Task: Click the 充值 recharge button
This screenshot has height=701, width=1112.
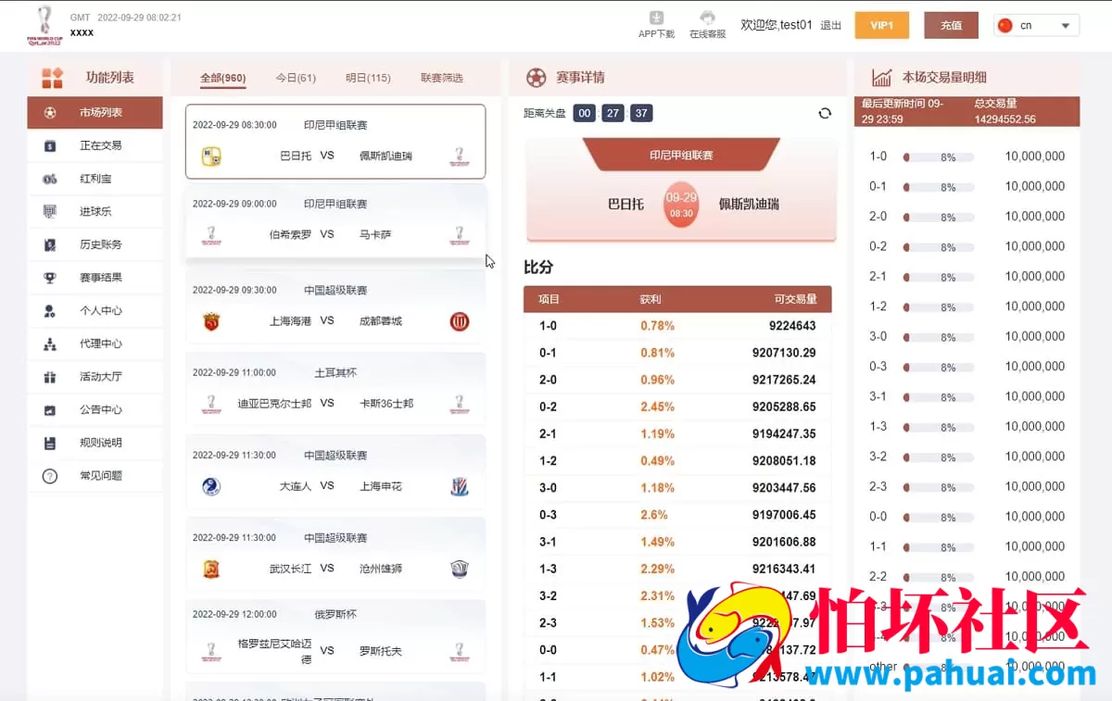Action: (x=951, y=25)
